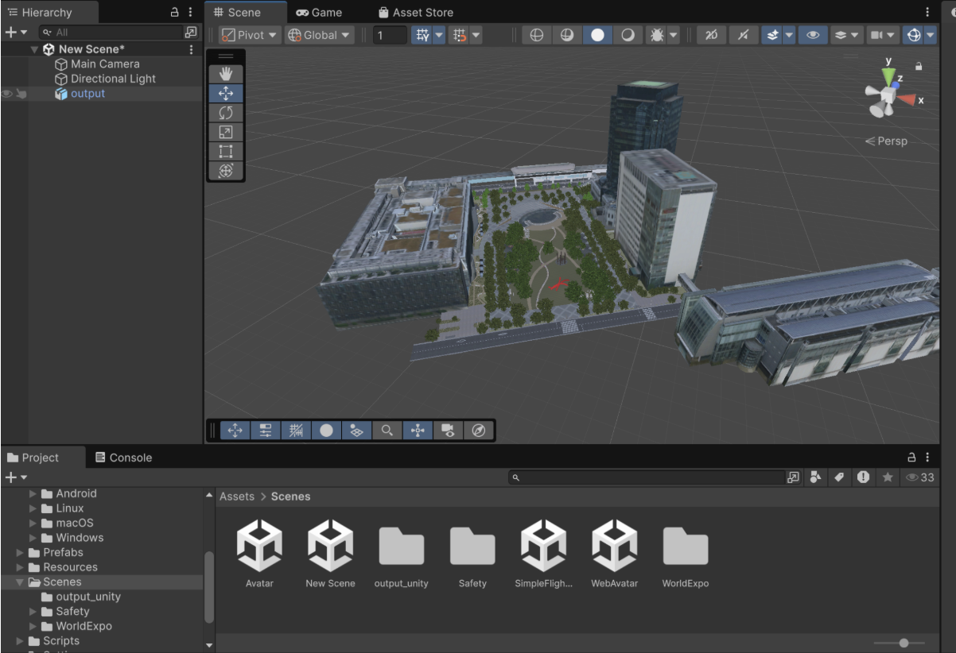956x653 pixels.
Task: Collapse the New Scene hierarchy entry
Action: point(33,48)
